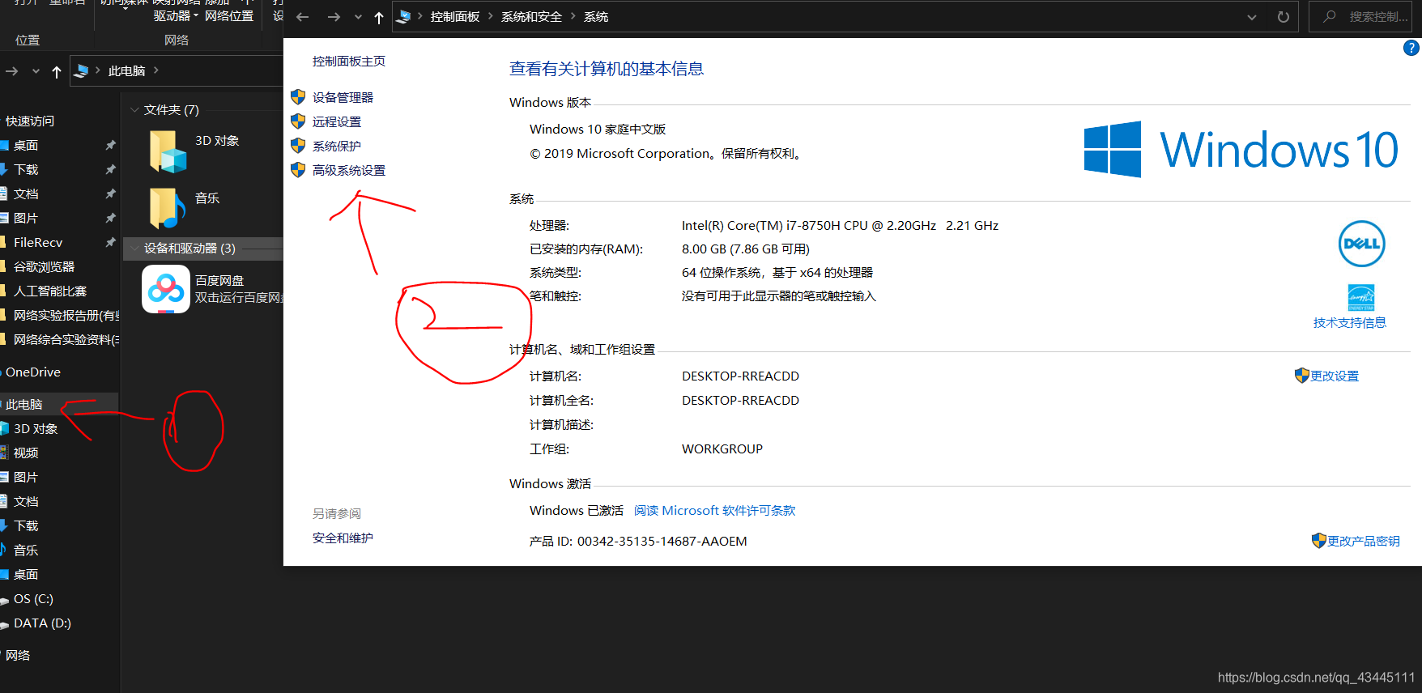Click Up arrow in File Explorer window

(x=57, y=71)
